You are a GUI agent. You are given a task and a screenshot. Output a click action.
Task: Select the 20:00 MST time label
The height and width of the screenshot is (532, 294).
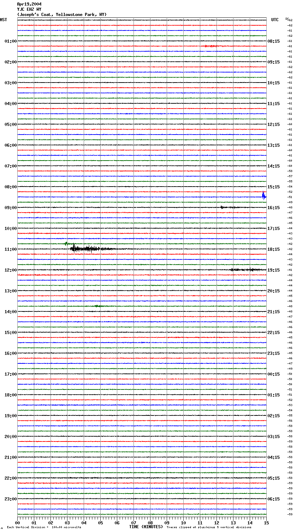click(x=11, y=437)
